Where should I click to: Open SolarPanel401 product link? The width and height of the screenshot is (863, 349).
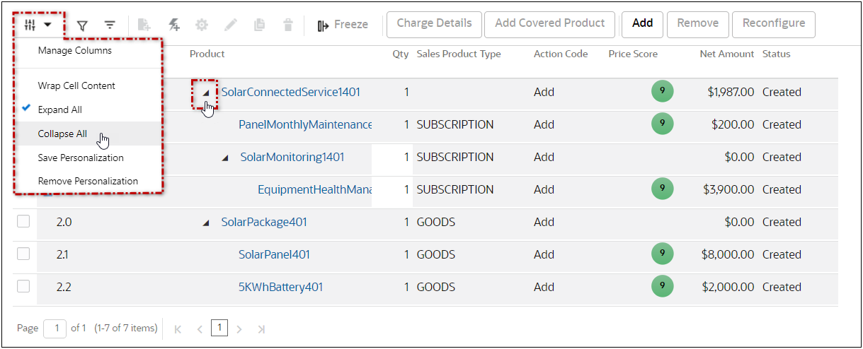pos(274,254)
